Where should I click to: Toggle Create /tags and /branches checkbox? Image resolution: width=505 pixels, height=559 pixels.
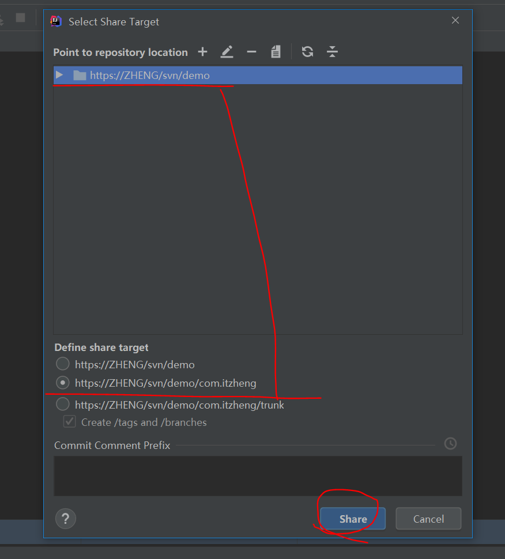[70, 422]
